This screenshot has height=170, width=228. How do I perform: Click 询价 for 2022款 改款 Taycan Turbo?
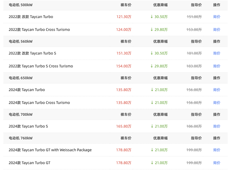pyautogui.click(x=217, y=17)
